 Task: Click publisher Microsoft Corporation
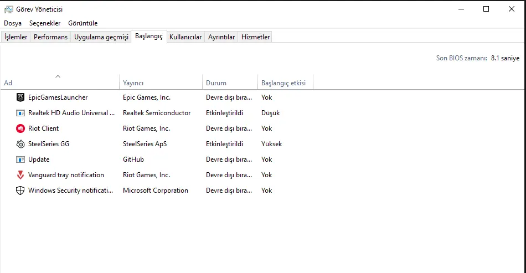156,190
